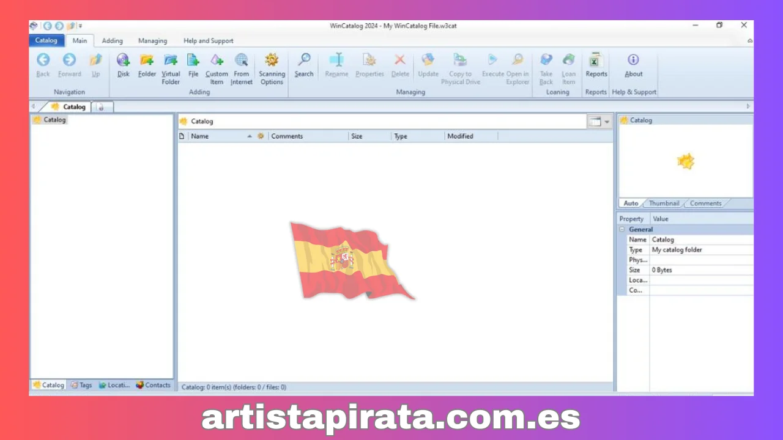The height and width of the screenshot is (440, 783).
Task: Sort by the Name column header
Action: click(x=221, y=136)
